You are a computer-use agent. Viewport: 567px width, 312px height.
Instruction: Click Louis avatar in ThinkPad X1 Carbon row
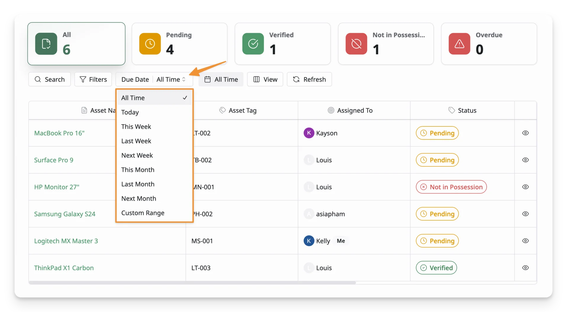point(309,268)
